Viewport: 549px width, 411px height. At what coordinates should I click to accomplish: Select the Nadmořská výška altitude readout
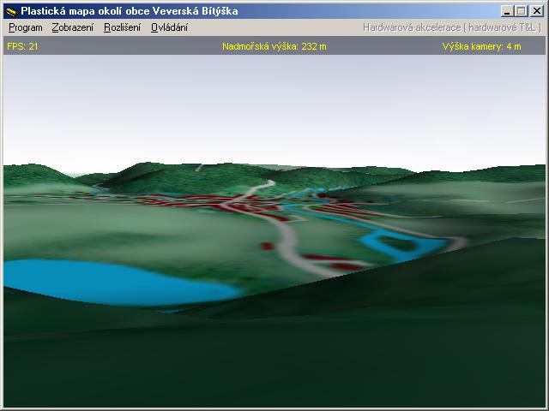(274, 46)
